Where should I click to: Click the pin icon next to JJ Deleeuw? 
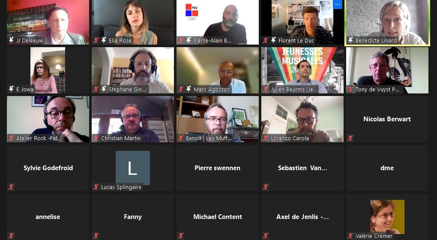click(x=11, y=40)
